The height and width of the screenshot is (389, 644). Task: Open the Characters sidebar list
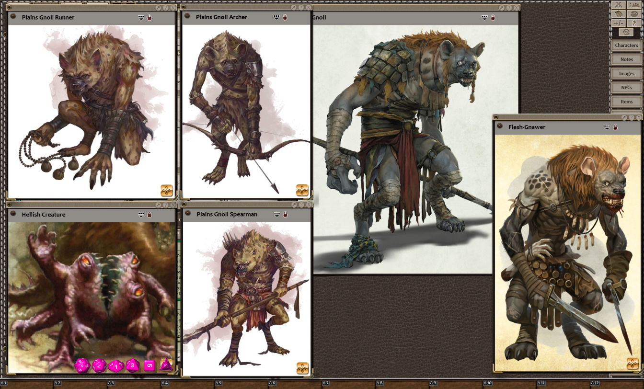pyautogui.click(x=626, y=45)
